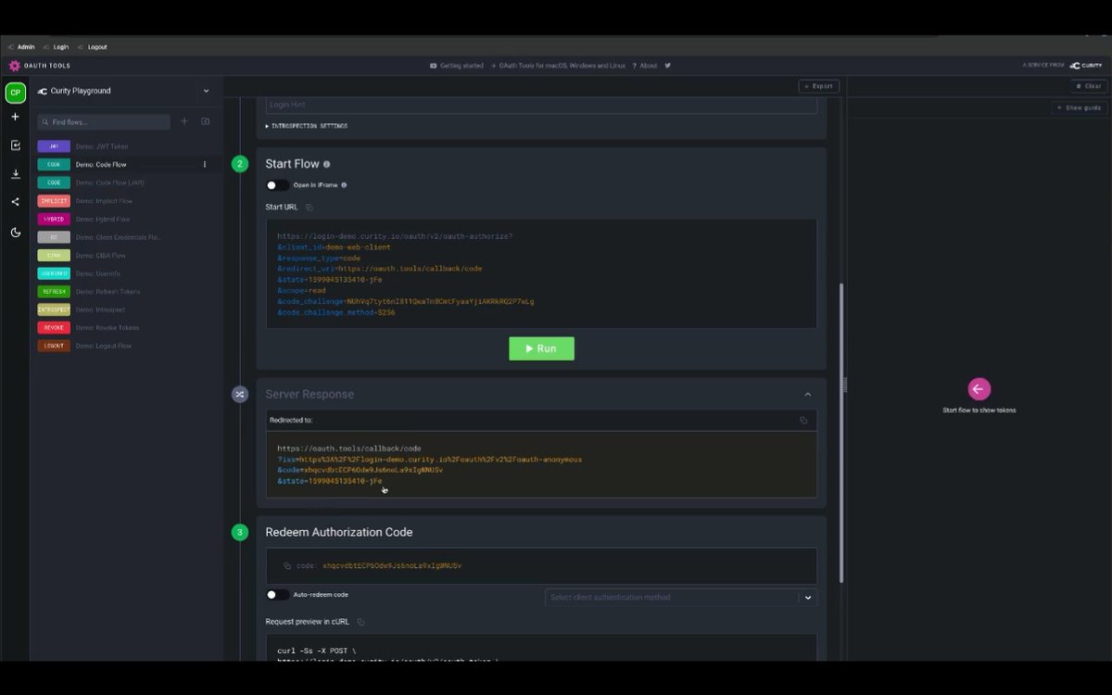Click the Export button
Screen dimensions: 1112x695
click(818, 86)
